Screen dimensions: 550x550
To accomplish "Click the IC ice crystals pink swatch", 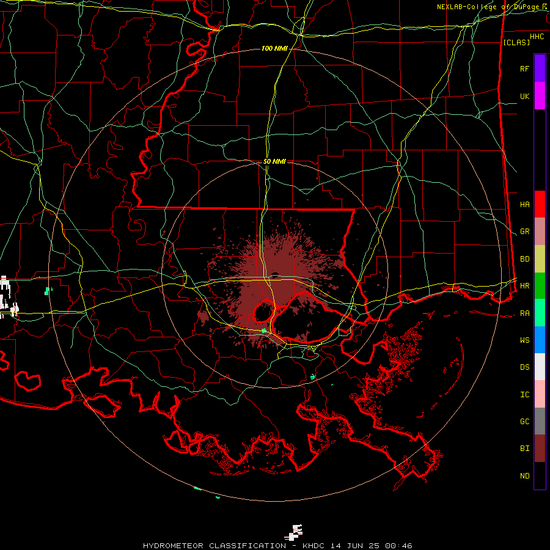I will [540, 394].
